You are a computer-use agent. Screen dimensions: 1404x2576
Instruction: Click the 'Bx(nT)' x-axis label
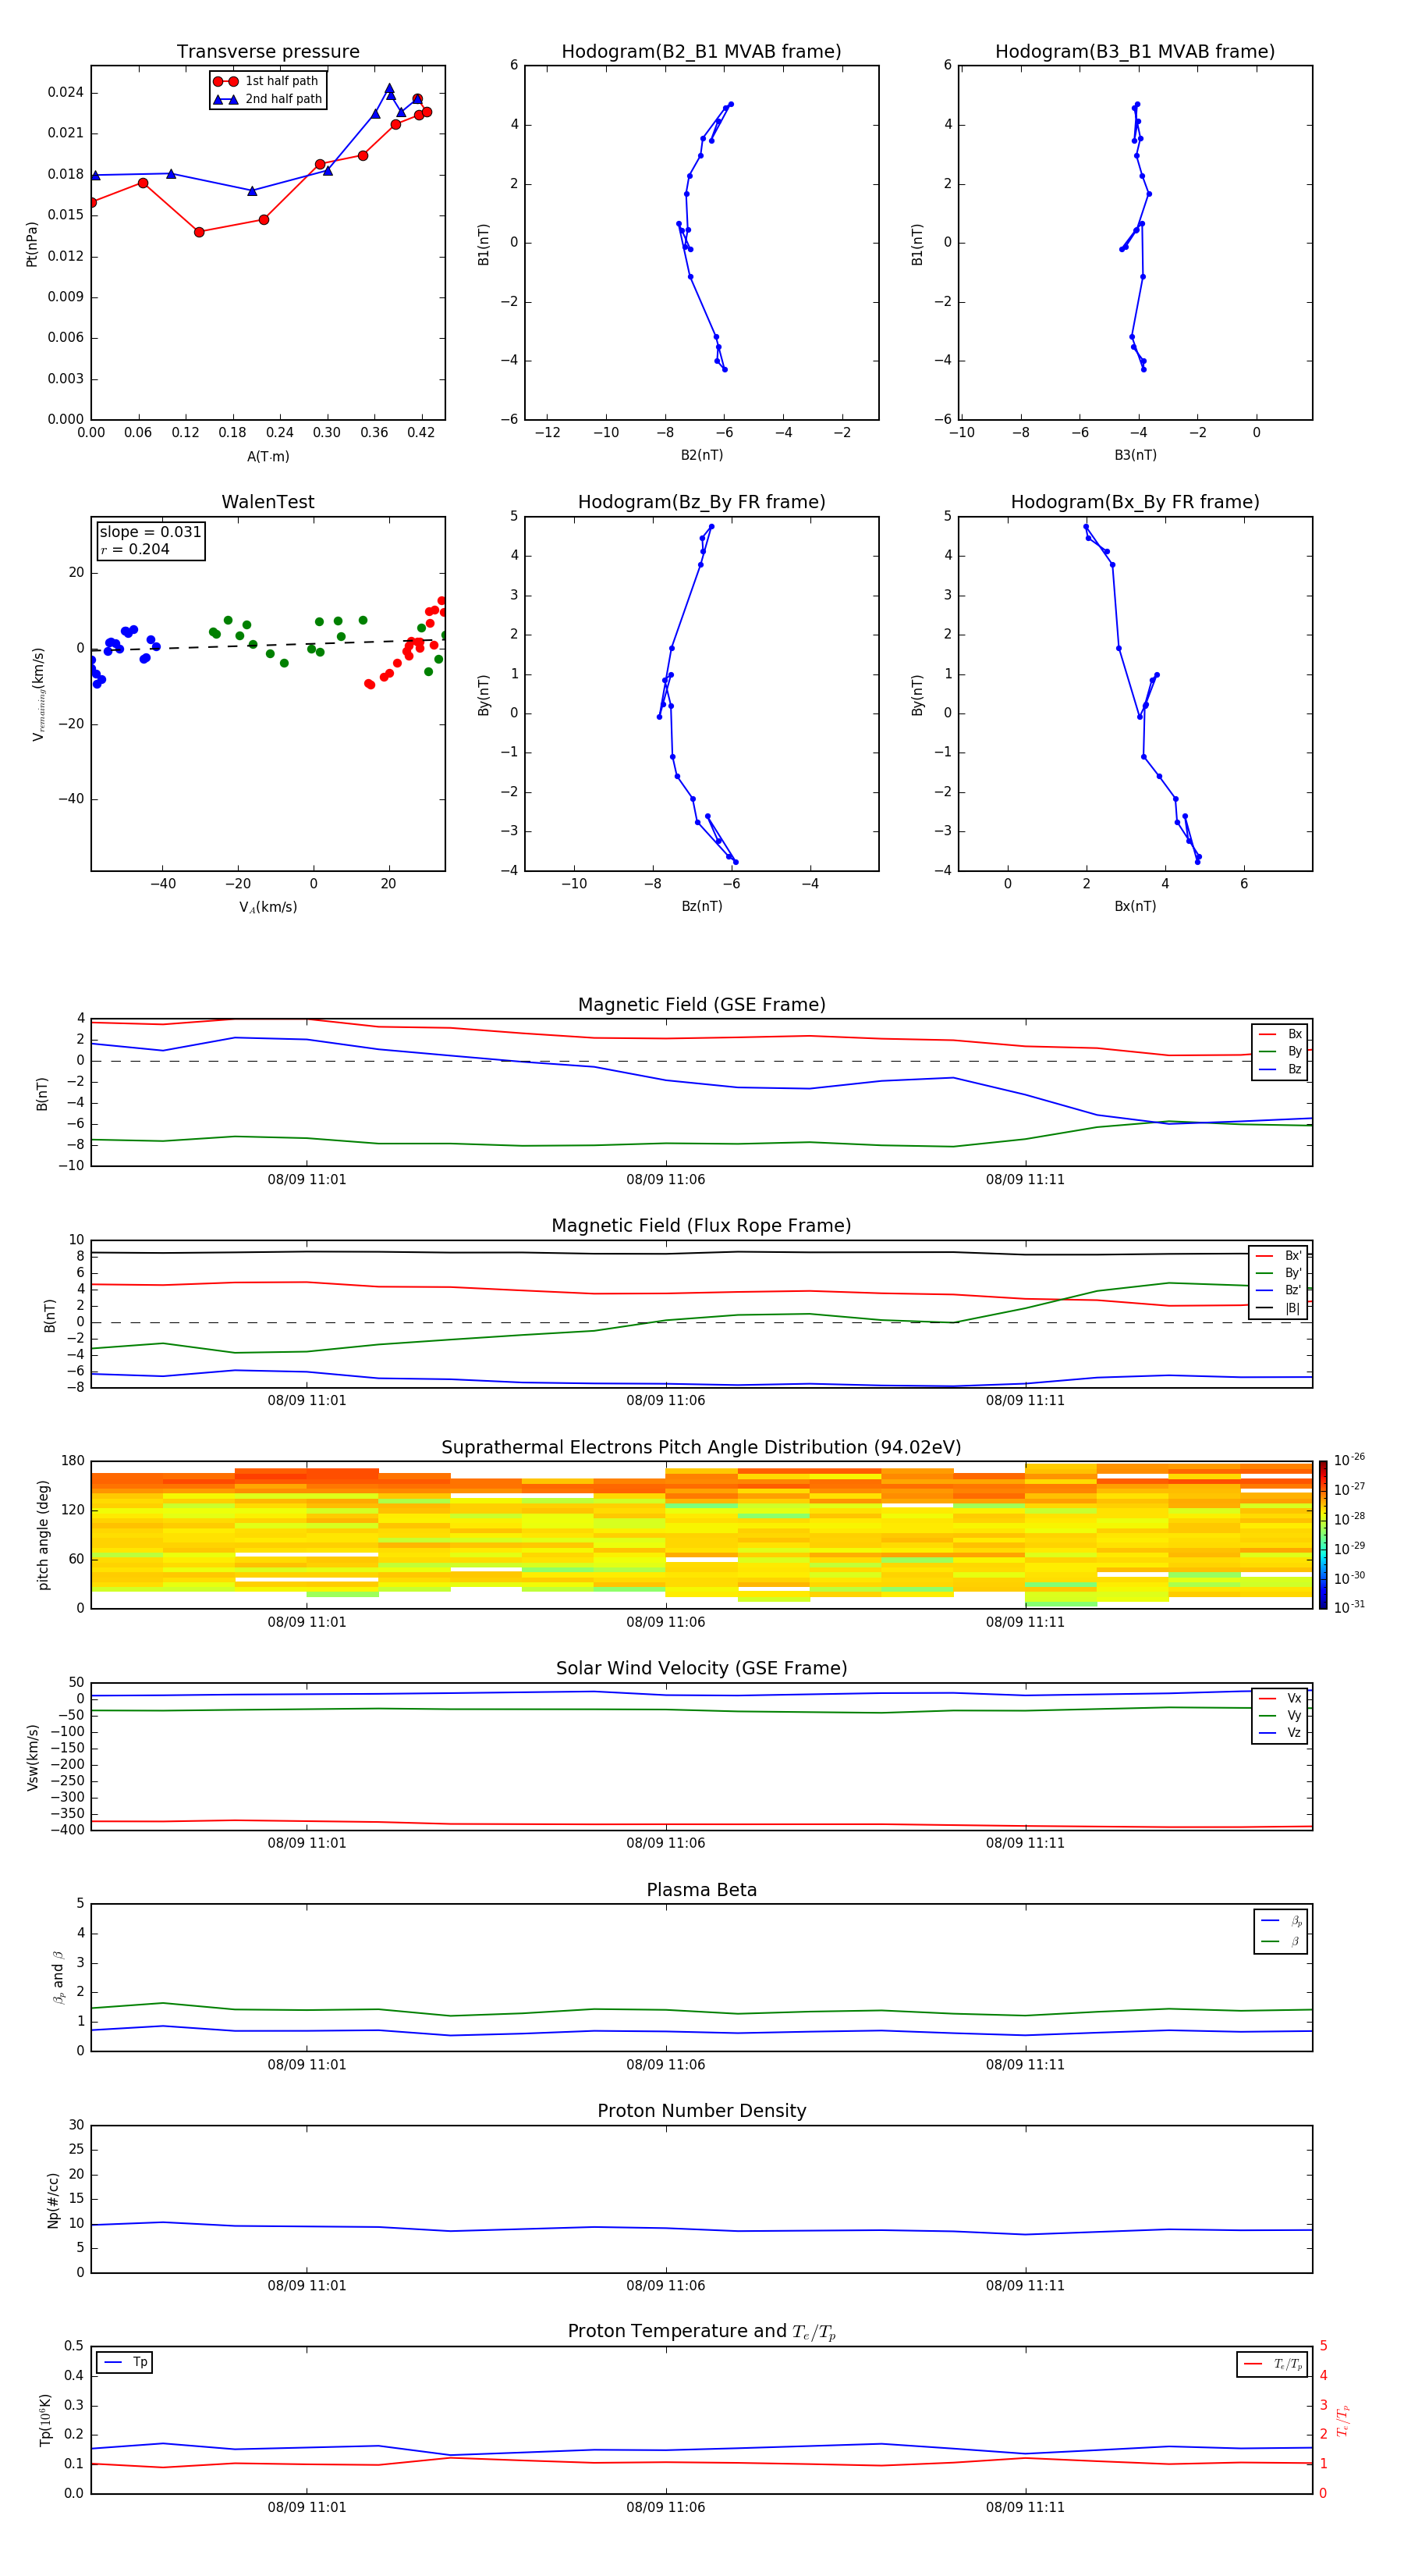tap(1135, 906)
